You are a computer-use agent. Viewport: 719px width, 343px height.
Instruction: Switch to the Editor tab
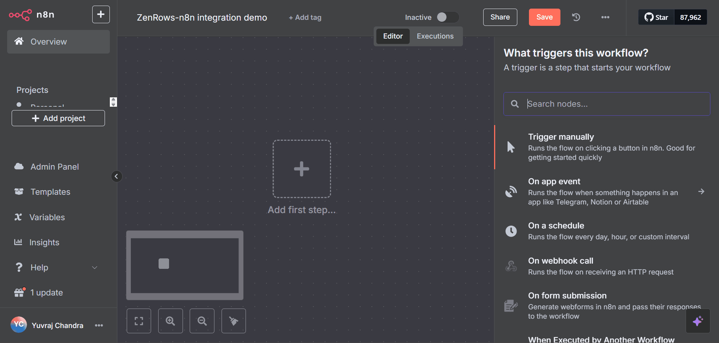393,36
